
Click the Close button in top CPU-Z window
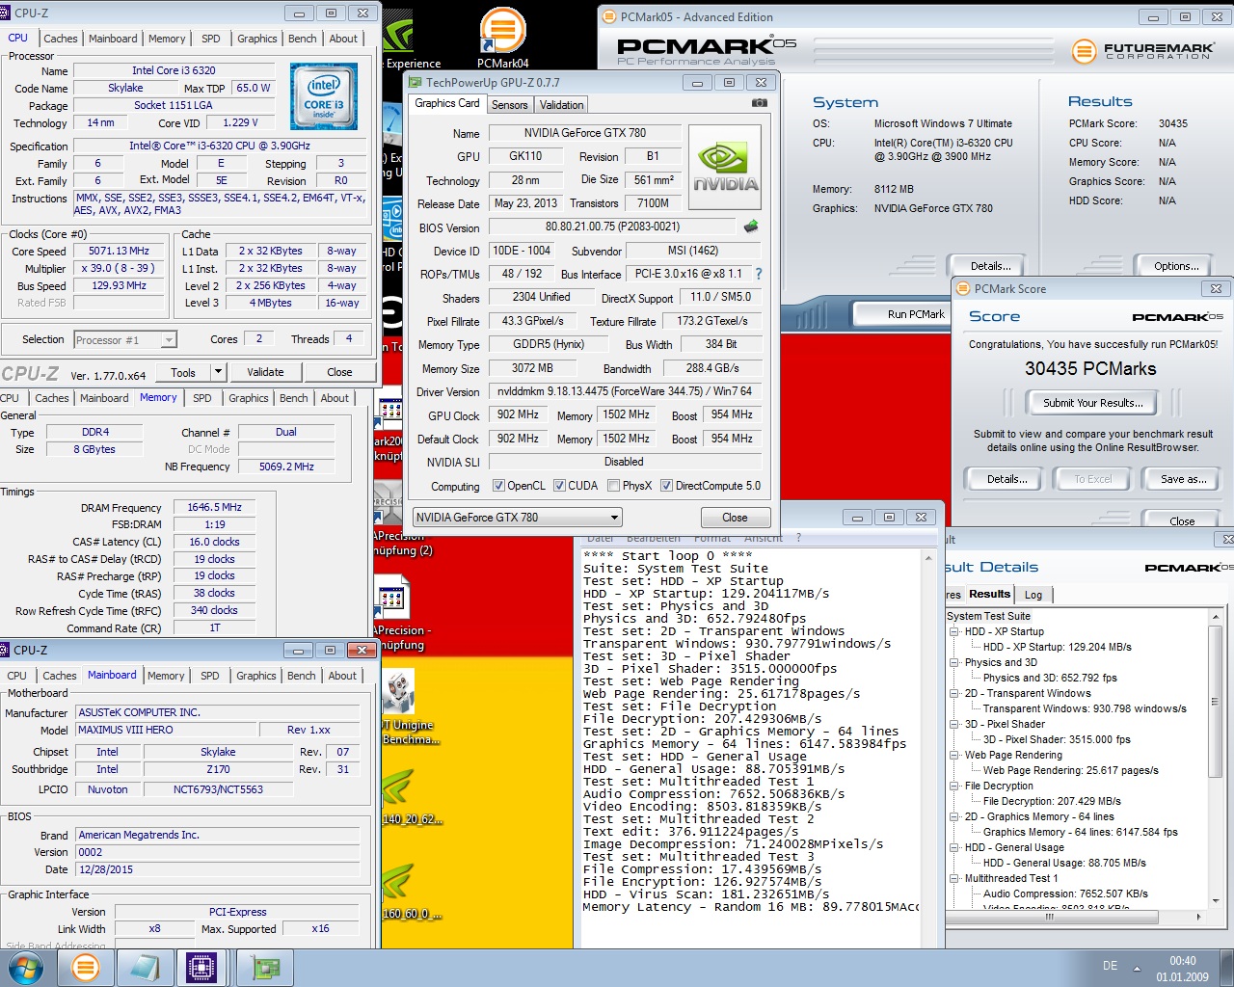339,372
